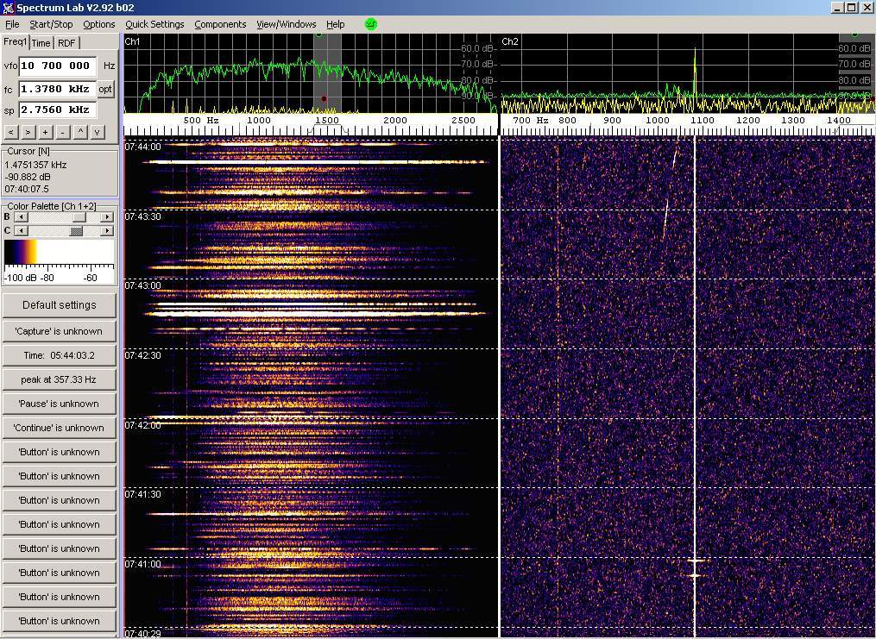Click the green status indicator in menu bar
Screen dimensions: 876x639
pos(371,24)
